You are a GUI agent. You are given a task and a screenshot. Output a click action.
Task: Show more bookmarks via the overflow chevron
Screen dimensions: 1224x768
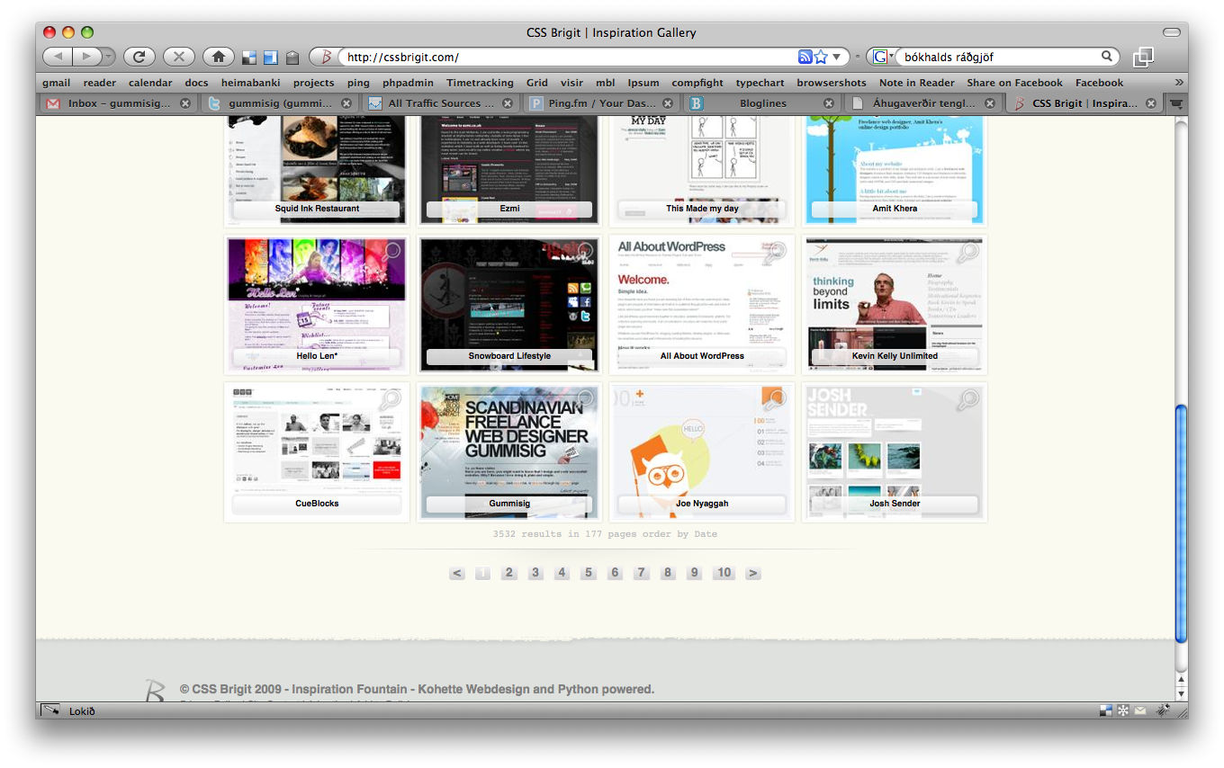coord(1179,83)
